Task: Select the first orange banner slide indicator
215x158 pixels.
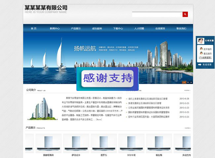Action: (x=184, y=82)
